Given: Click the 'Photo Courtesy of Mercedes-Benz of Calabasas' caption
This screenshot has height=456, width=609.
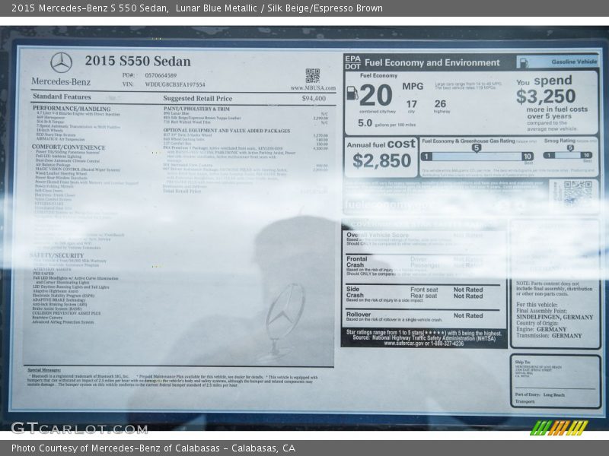Looking at the screenshot, I should [153, 448].
